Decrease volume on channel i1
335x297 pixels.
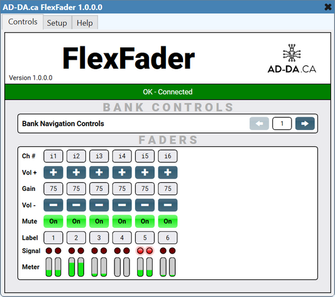coord(53,205)
